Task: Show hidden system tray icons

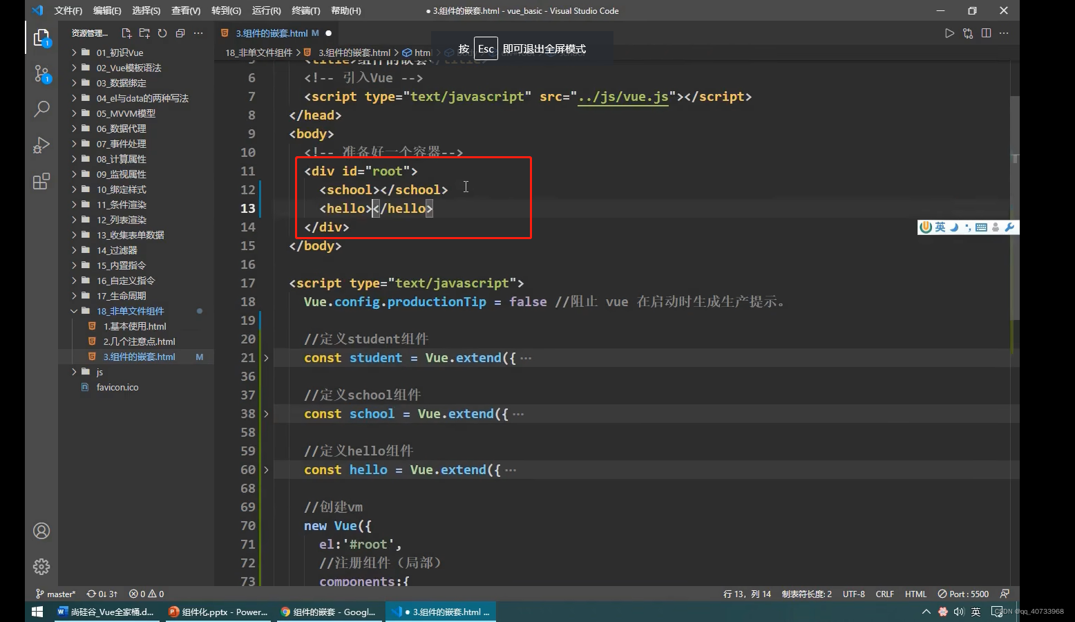Action: (926, 612)
